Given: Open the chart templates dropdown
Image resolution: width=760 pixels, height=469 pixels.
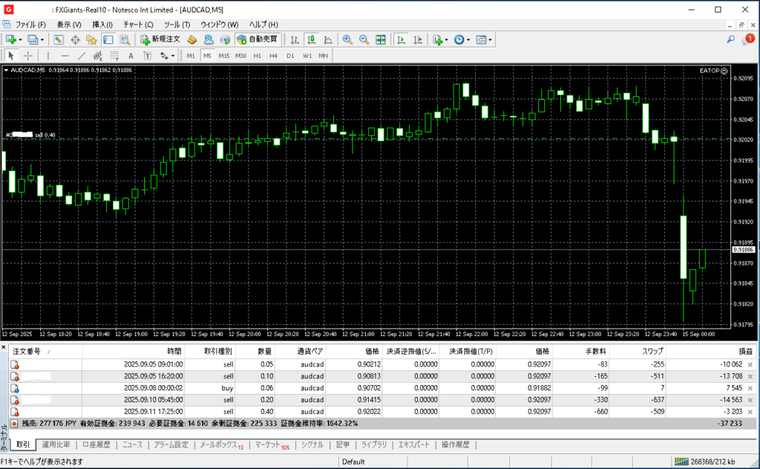Looking at the screenshot, I should click(490, 39).
